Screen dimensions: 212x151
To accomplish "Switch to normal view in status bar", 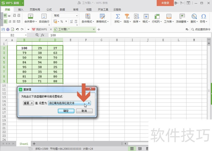I will click(x=132, y=149).
